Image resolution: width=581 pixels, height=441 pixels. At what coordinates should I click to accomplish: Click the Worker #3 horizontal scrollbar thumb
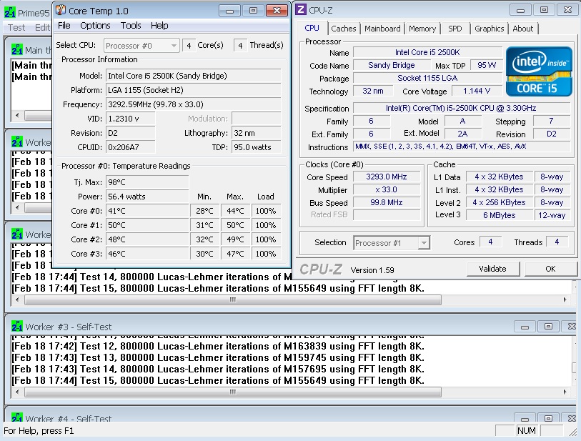pyautogui.click(x=233, y=392)
